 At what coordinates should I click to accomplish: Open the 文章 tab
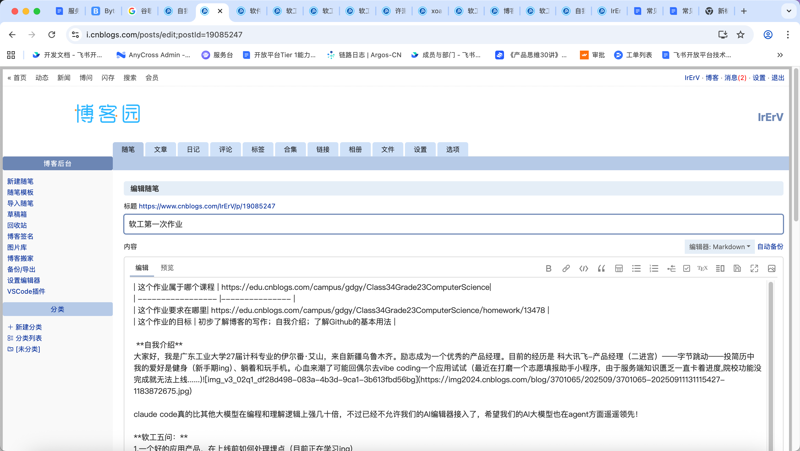161,150
